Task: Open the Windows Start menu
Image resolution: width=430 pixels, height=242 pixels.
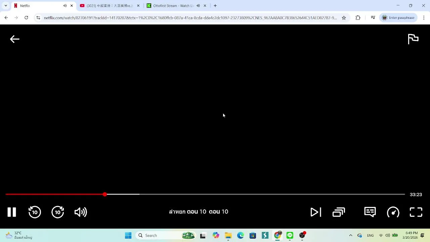Action: [x=128, y=236]
